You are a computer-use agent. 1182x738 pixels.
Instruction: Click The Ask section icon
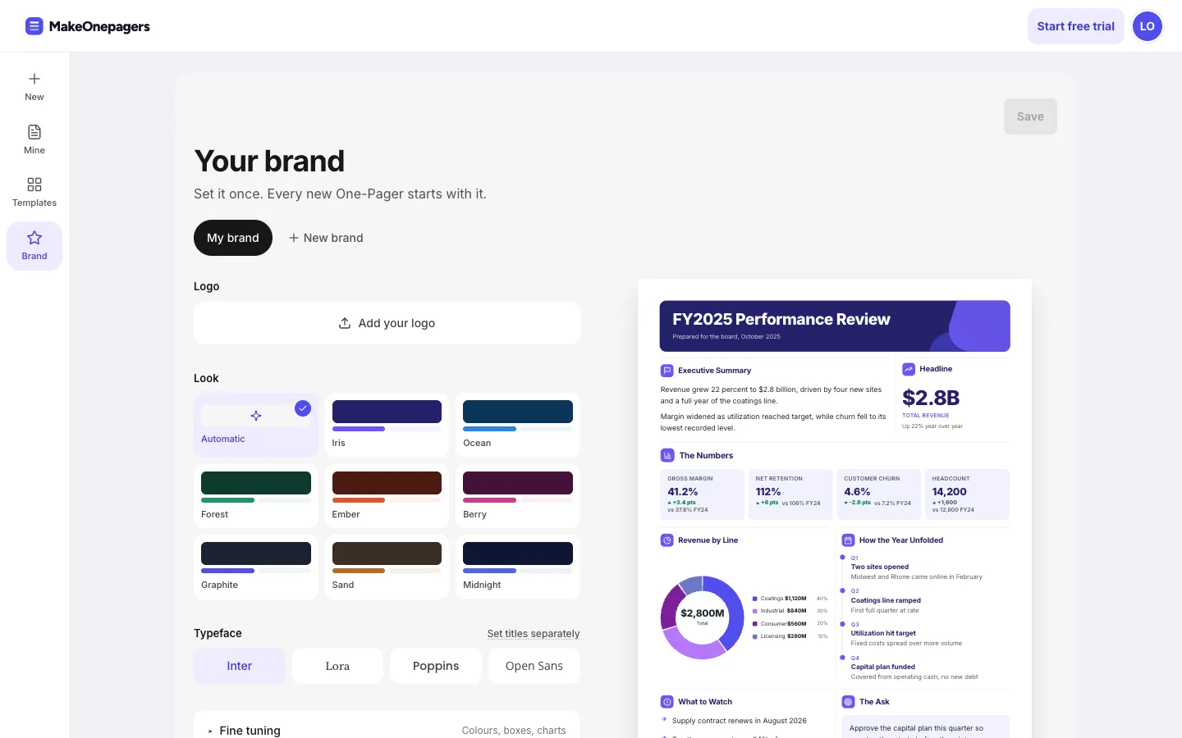click(849, 702)
